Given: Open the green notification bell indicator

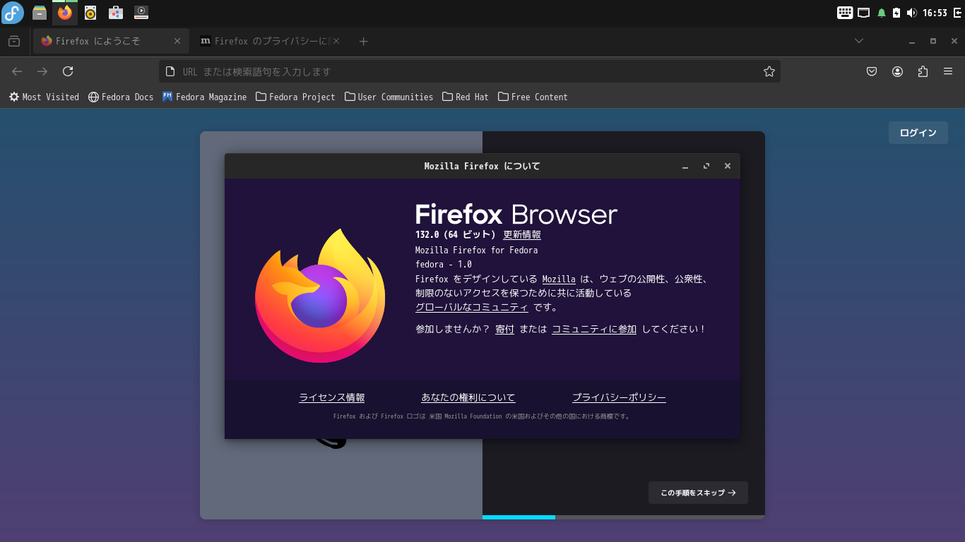Looking at the screenshot, I should [x=882, y=13].
